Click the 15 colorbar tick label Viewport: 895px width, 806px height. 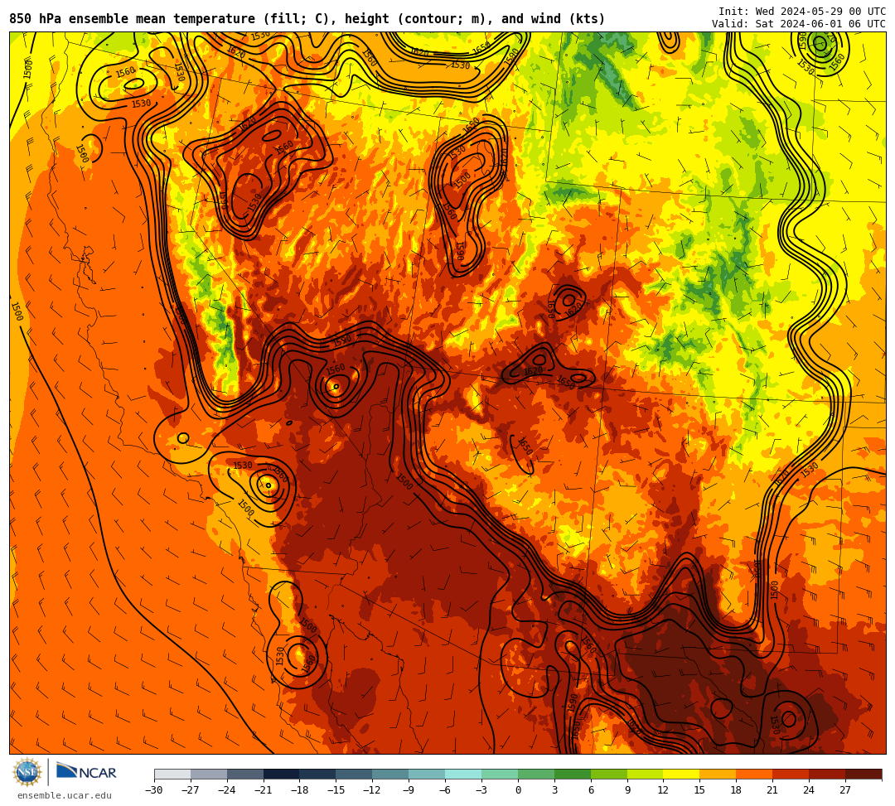click(699, 790)
